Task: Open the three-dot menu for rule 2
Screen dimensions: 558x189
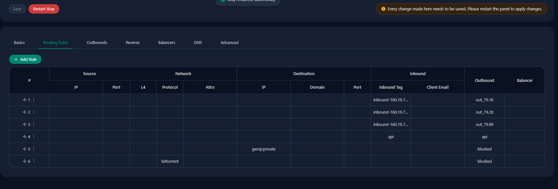Action: coord(34,112)
